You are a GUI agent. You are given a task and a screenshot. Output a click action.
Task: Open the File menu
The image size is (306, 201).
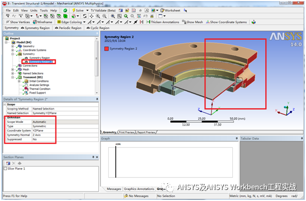point(8,10)
